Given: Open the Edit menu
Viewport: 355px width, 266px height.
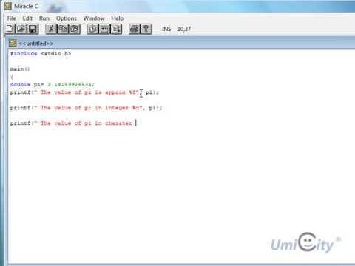Looking at the screenshot, I should (x=27, y=18).
